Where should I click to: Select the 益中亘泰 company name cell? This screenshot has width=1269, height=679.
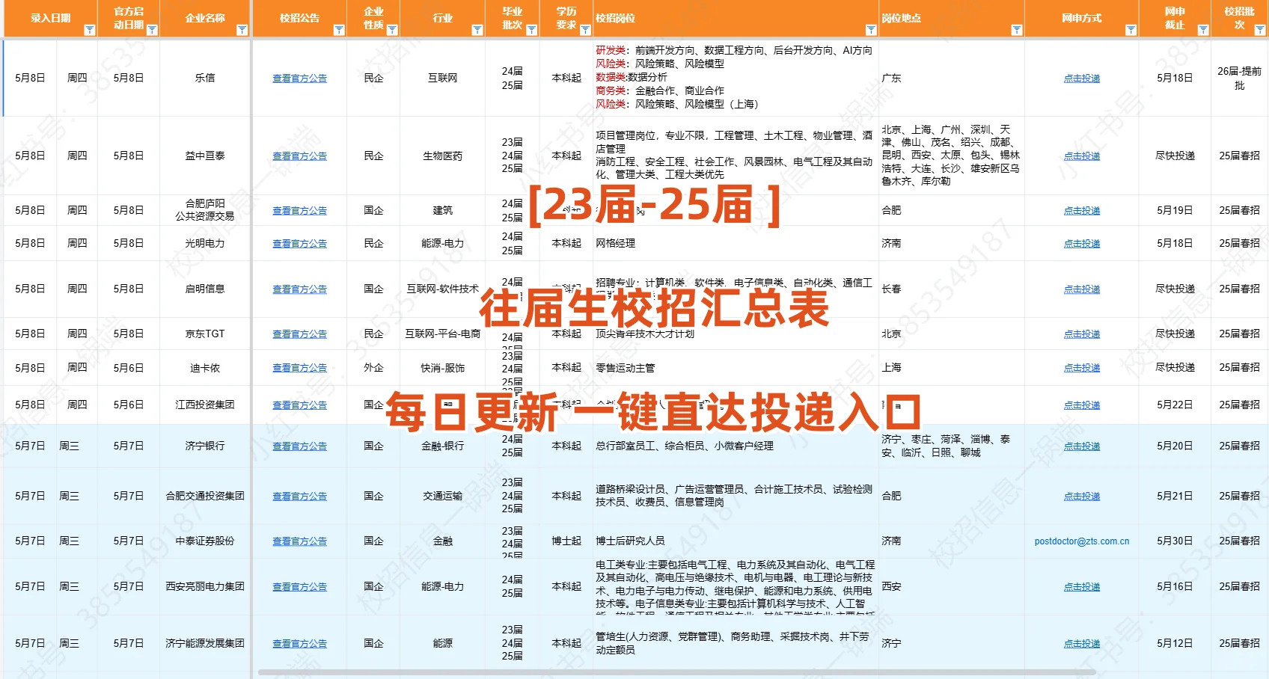pos(205,156)
